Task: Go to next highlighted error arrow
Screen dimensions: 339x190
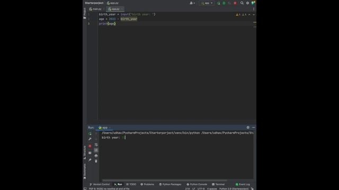Action: pos(254,15)
